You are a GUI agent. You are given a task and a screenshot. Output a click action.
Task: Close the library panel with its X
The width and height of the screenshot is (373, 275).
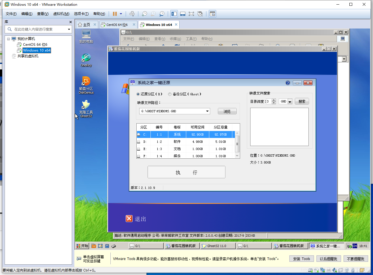(71, 22)
